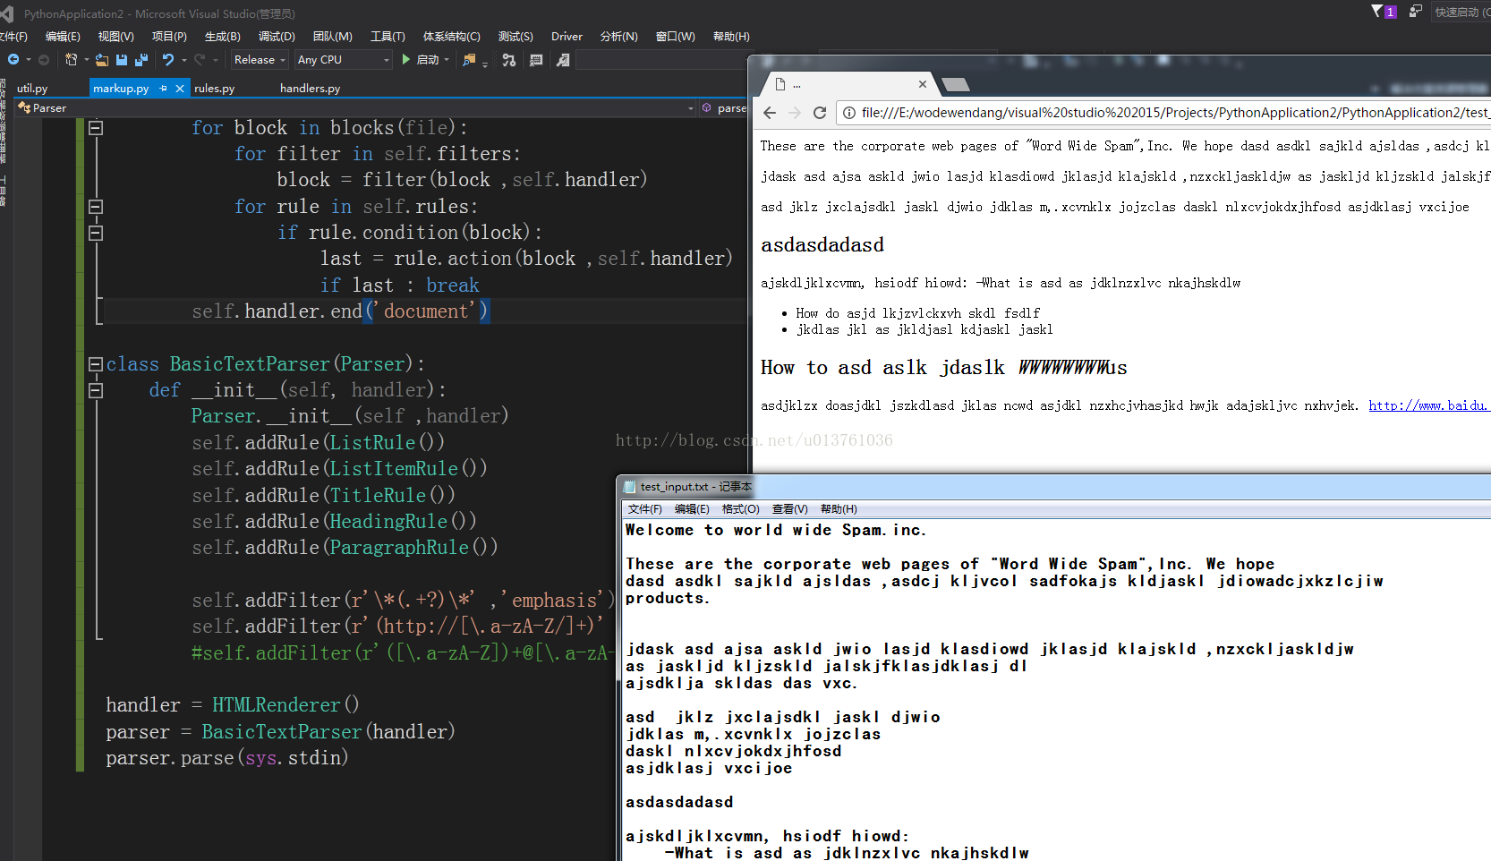
Task: Click the Send Feedback icon in the title bar
Action: point(1415,12)
